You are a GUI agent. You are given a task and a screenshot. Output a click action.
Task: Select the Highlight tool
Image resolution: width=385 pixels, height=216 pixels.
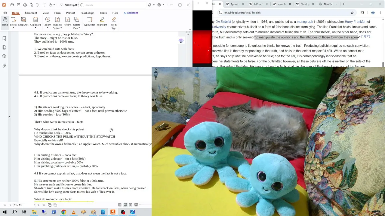pos(102,22)
